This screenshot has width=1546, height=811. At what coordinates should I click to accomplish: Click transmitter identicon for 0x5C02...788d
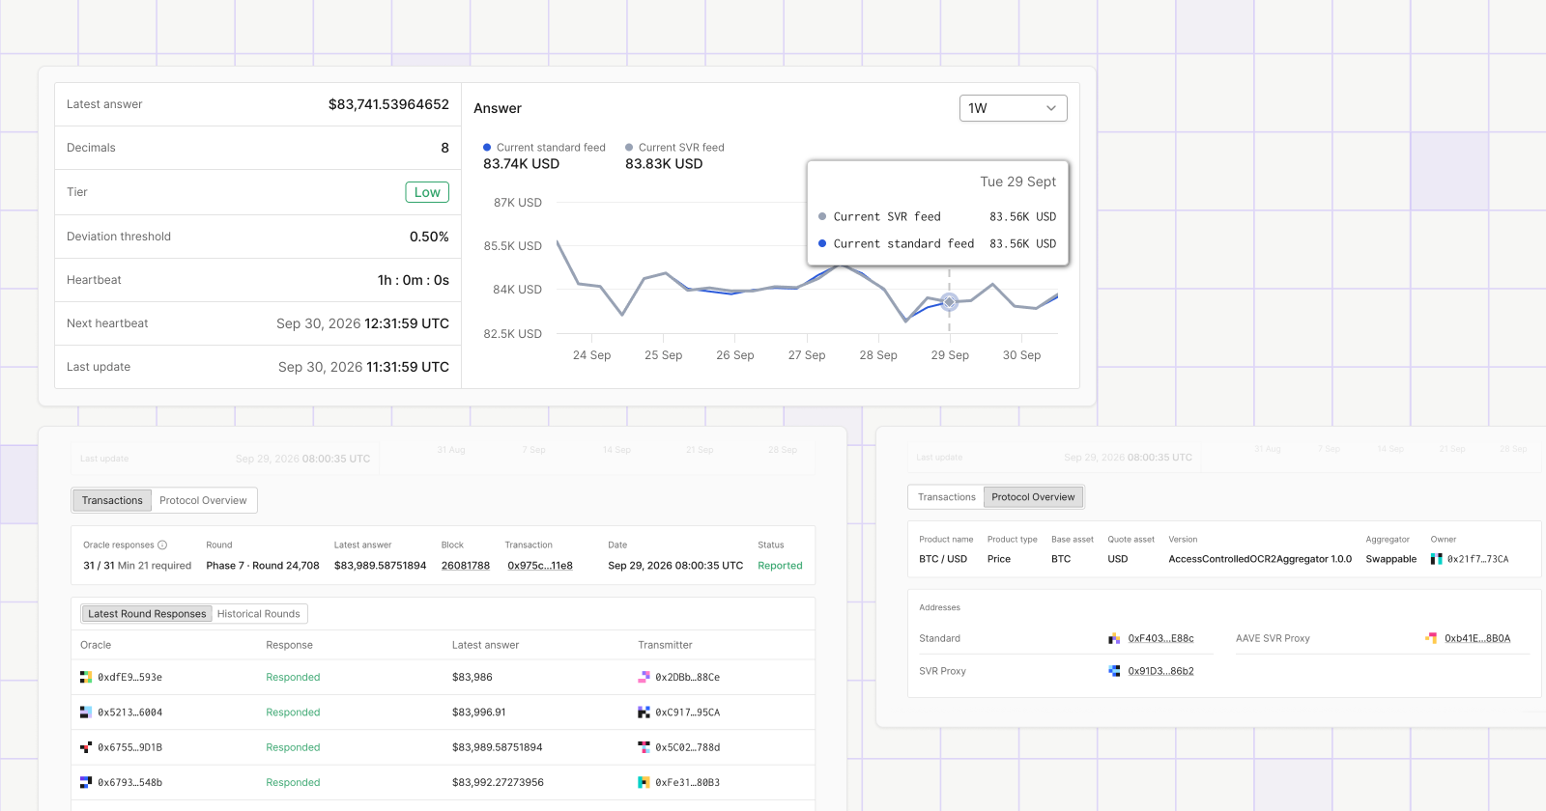pos(644,747)
